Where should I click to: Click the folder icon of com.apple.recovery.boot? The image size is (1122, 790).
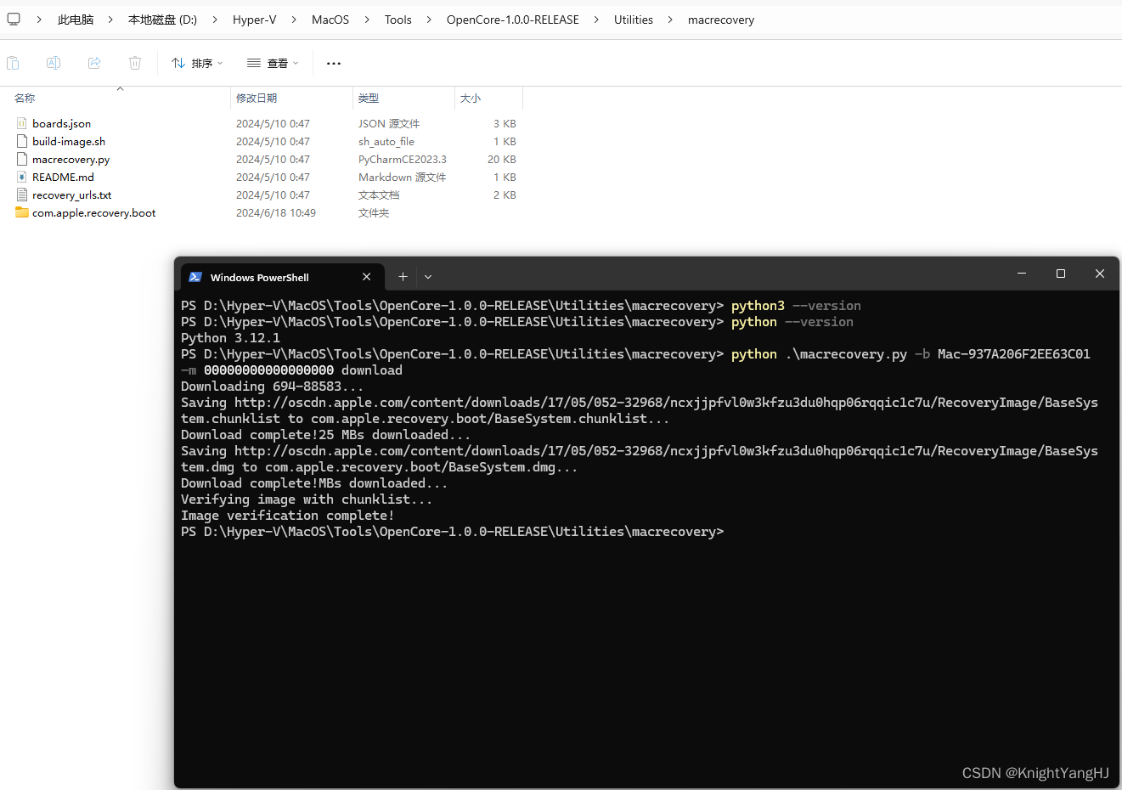21,212
